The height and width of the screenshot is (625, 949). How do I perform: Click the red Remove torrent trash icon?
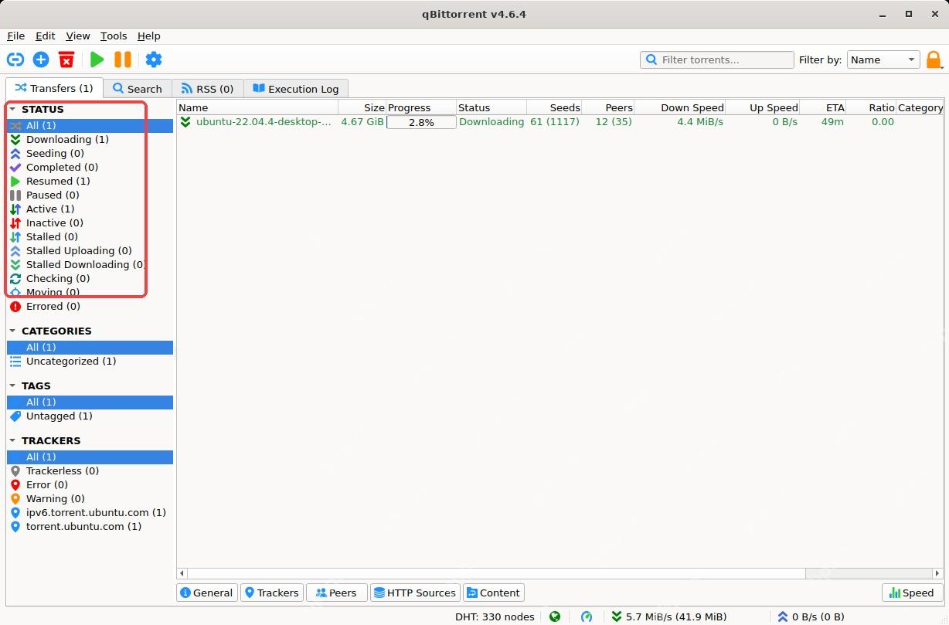[66, 59]
